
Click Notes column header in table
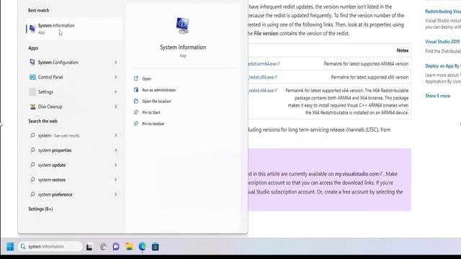(402, 50)
